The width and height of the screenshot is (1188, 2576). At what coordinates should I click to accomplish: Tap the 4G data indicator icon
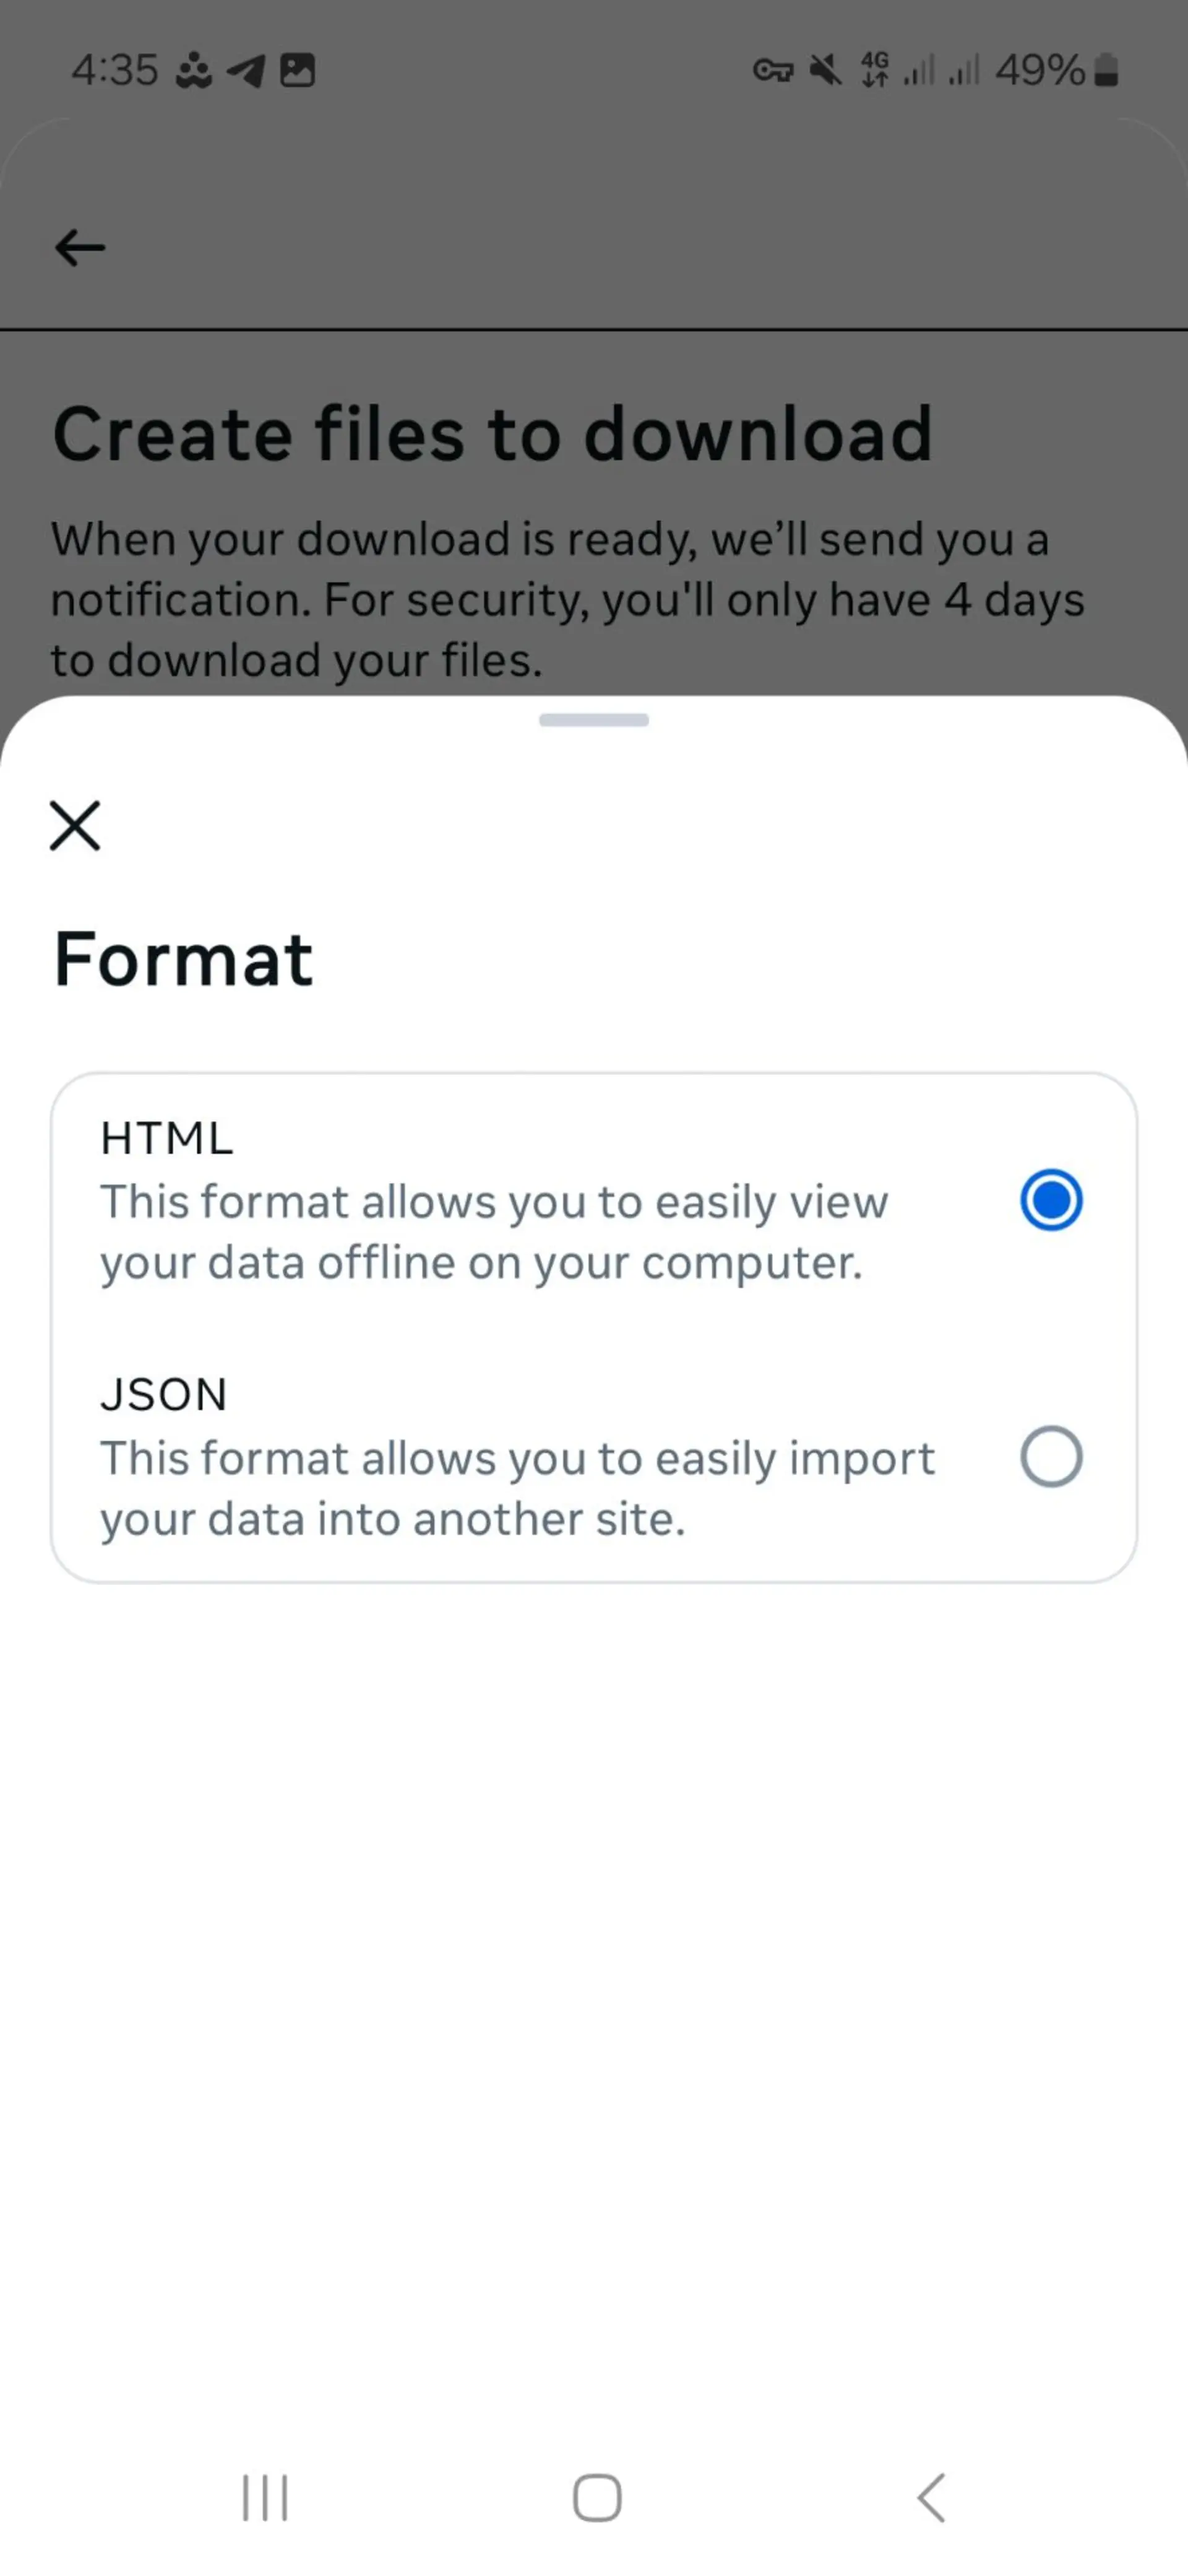click(874, 70)
